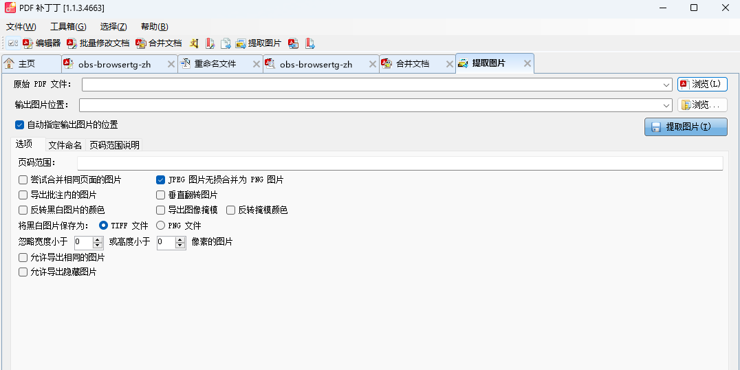This screenshot has height=370, width=740.
Task: Expand the 原始 PDF 文件 dropdown
Action: pos(667,85)
